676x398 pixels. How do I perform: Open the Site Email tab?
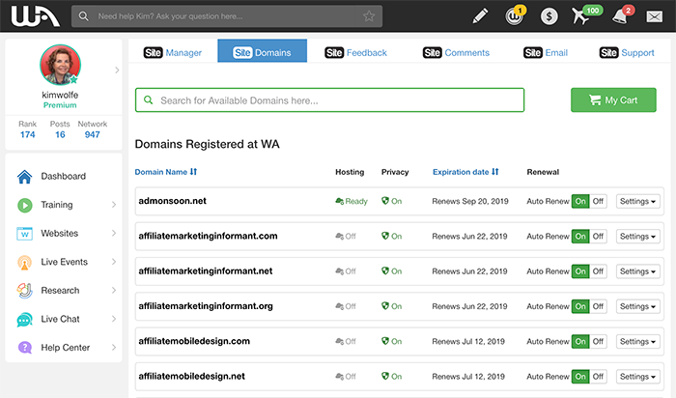[546, 52]
